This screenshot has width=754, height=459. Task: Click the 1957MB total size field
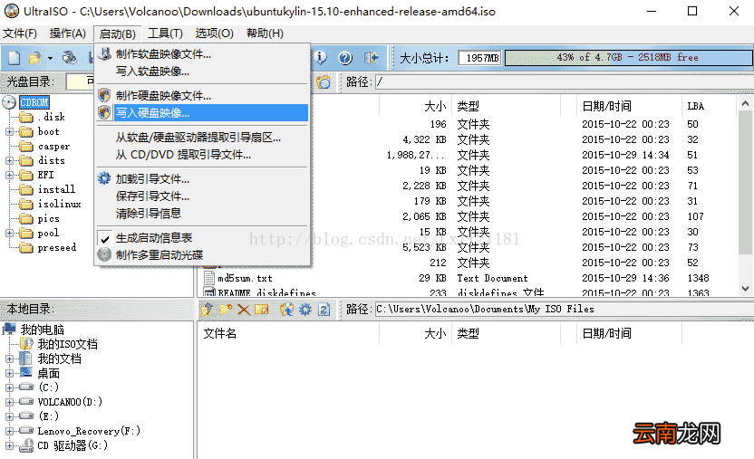pos(480,58)
